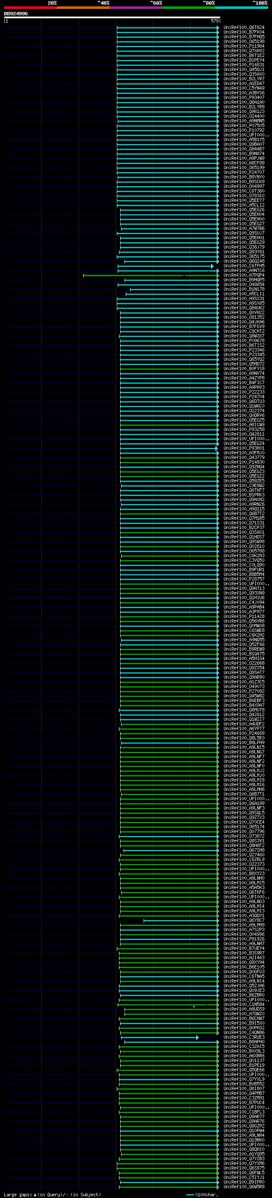Open hit UniRef100_B7FK04
The image size is (272, 1198).
[x=244, y=32]
